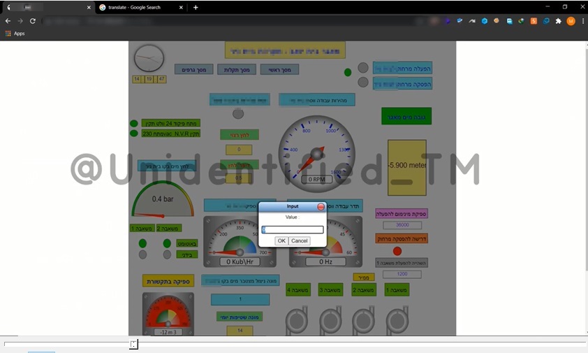Close the Input dialog with red X
Image resolution: width=588 pixels, height=353 pixels.
pyautogui.click(x=321, y=207)
